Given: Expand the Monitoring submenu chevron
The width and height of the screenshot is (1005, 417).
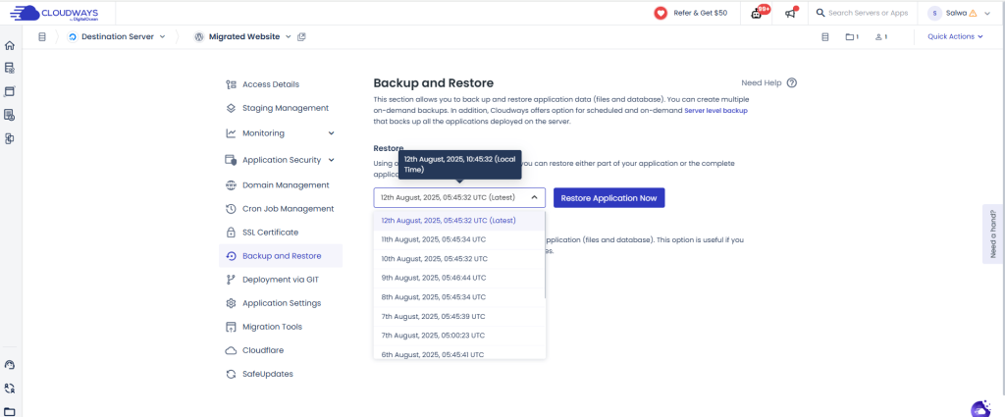Looking at the screenshot, I should pos(332,133).
